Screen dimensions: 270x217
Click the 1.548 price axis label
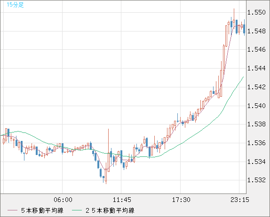[256, 31]
